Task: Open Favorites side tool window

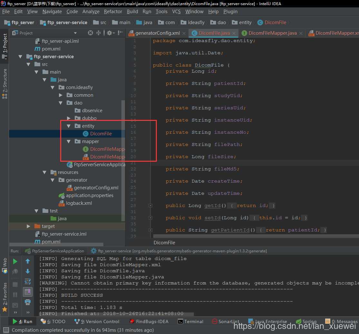Action: 5,297
